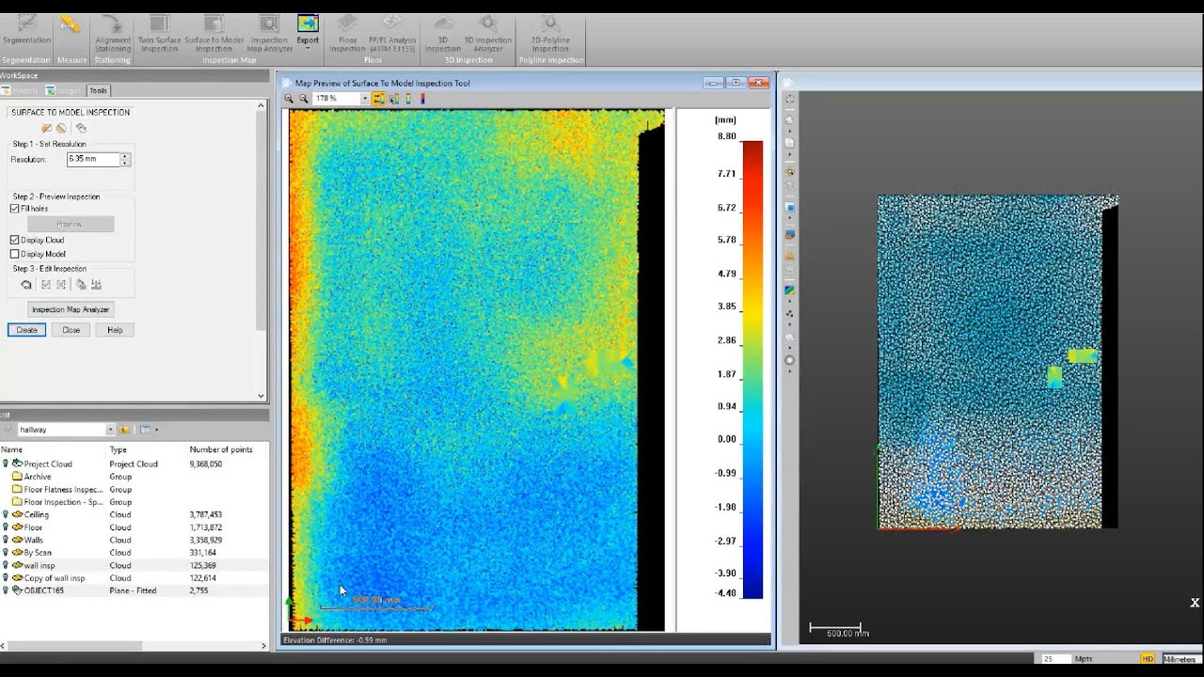
Task: Toggle visibility bulb of By Scan cloud
Action: [x=6, y=553]
